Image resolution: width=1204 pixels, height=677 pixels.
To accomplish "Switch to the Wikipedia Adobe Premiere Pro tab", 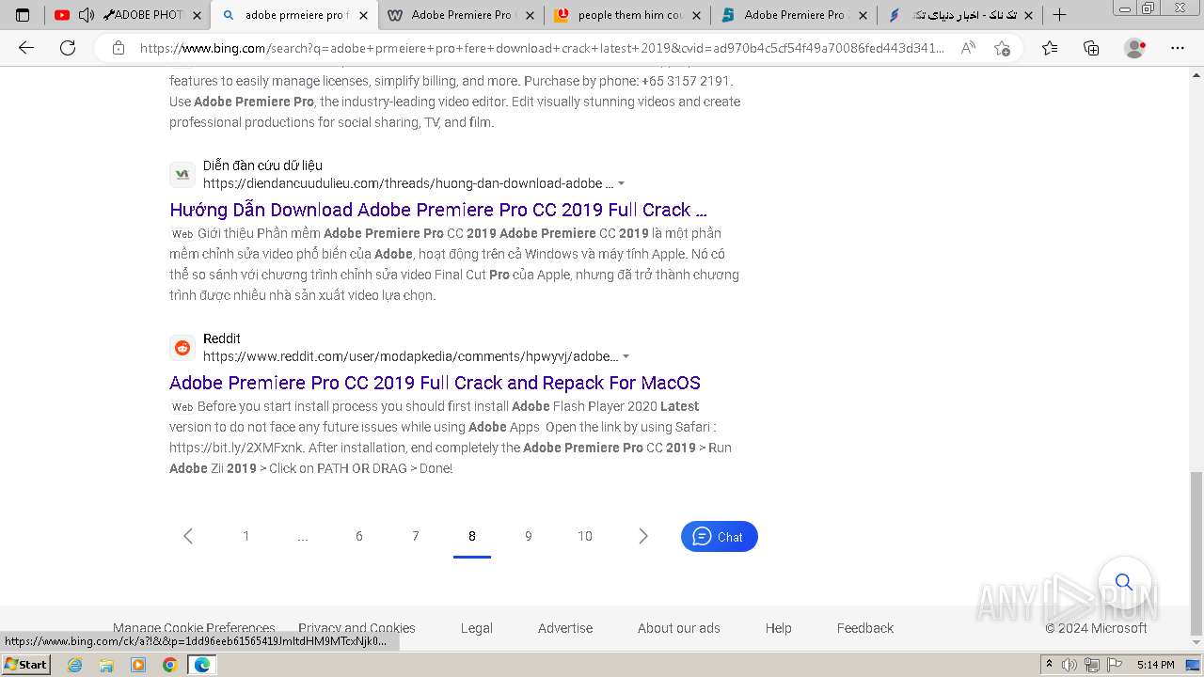I will click(461, 15).
